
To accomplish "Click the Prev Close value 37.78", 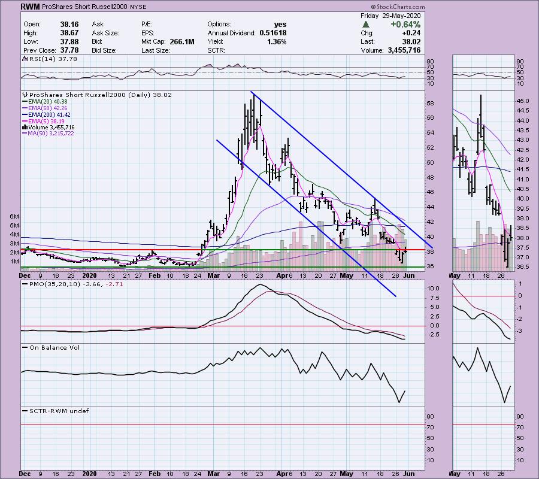I will coord(69,50).
